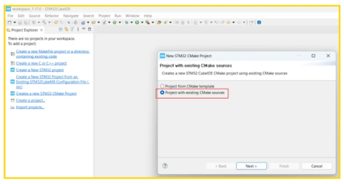
Task: Open the Refactor menu
Action: [x=52, y=16]
